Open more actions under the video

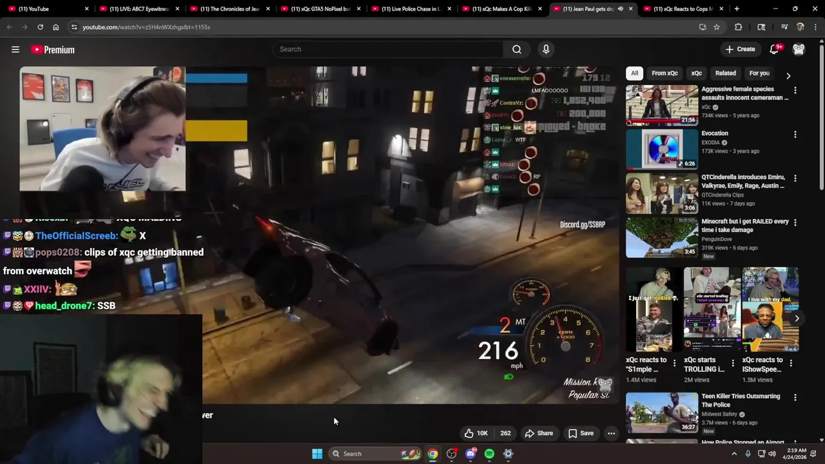click(611, 433)
